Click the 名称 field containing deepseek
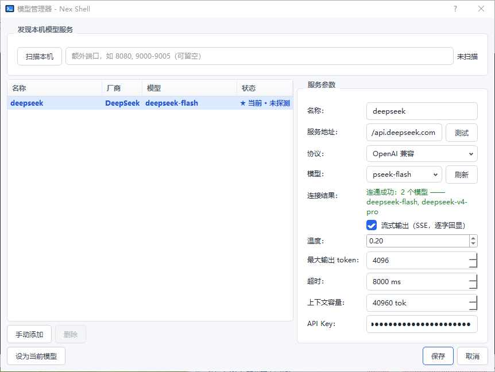The image size is (495, 372). click(421, 111)
